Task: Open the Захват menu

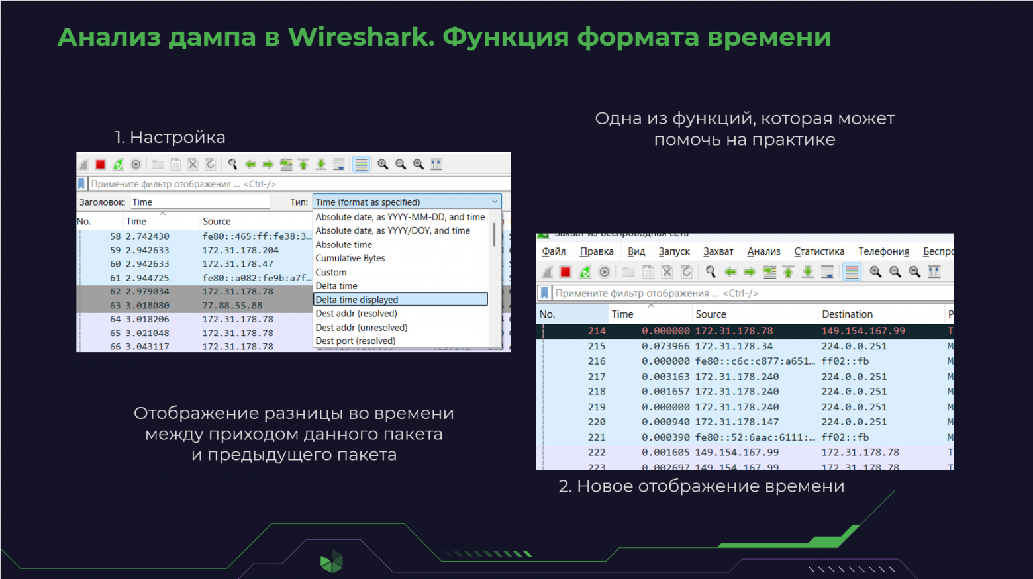Action: 718,251
